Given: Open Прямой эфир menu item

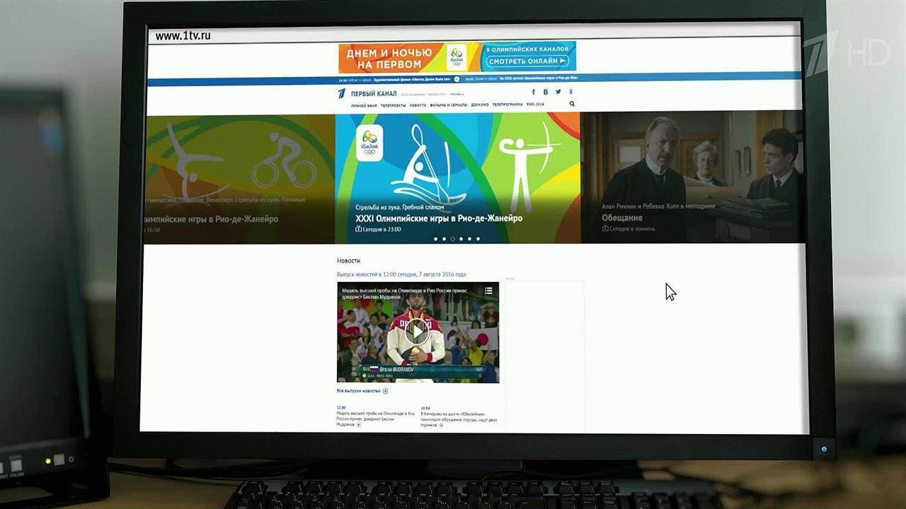Looking at the screenshot, I should [364, 105].
